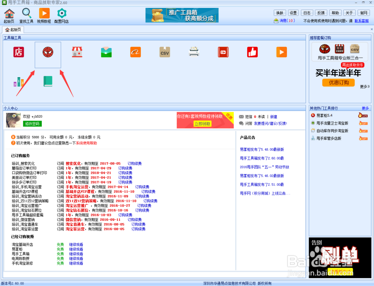The image size is (374, 286).
Task: Click 更多 in the hot tools ranking header
Action: [x=365, y=109]
